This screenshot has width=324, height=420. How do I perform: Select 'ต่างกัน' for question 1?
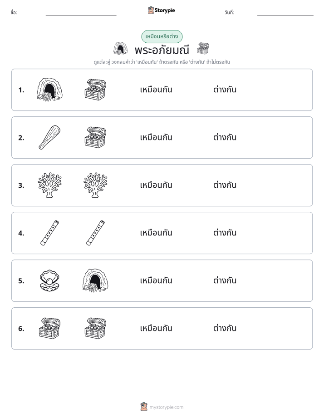(x=225, y=90)
